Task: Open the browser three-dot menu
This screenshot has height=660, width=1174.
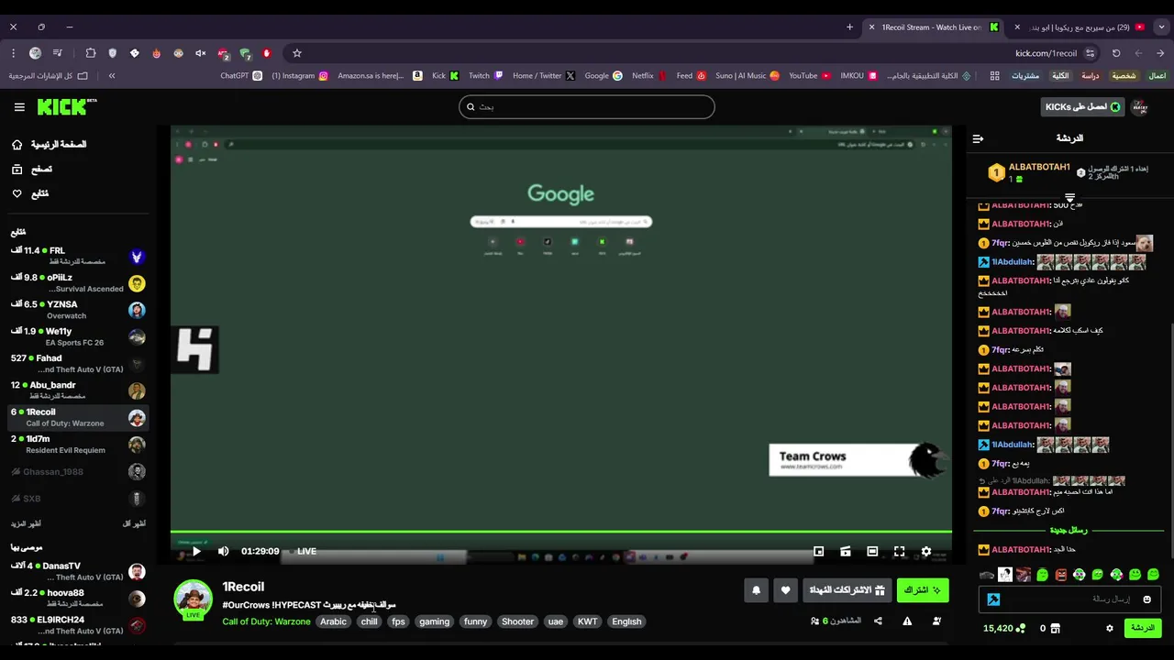Action: 13,53
